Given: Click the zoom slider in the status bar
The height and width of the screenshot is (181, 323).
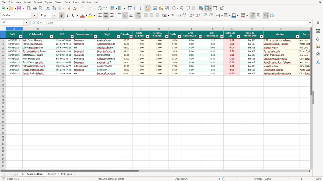Looking at the screenshot, I should pyautogui.click(x=301, y=179).
